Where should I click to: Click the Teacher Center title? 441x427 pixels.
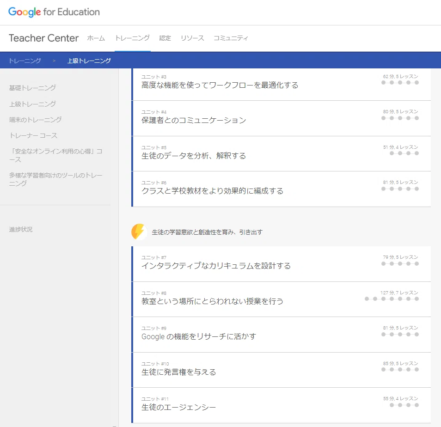(43, 38)
